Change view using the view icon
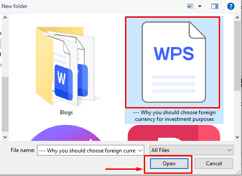Image resolution: width=242 pixels, height=176 pixels. pyautogui.click(x=190, y=6)
